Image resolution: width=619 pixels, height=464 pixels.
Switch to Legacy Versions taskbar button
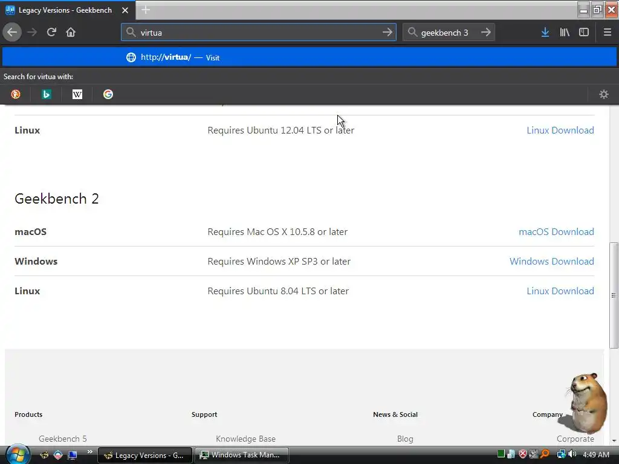click(x=145, y=455)
